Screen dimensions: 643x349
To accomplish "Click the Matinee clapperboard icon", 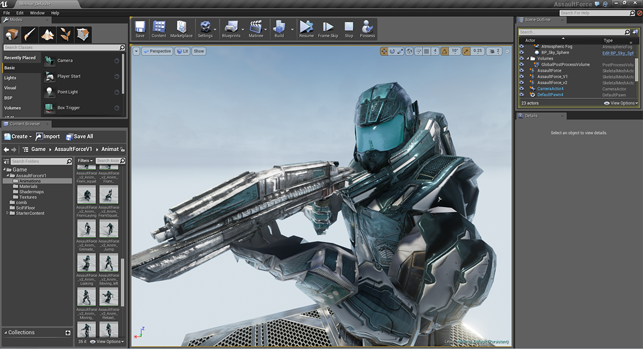I will point(256,27).
